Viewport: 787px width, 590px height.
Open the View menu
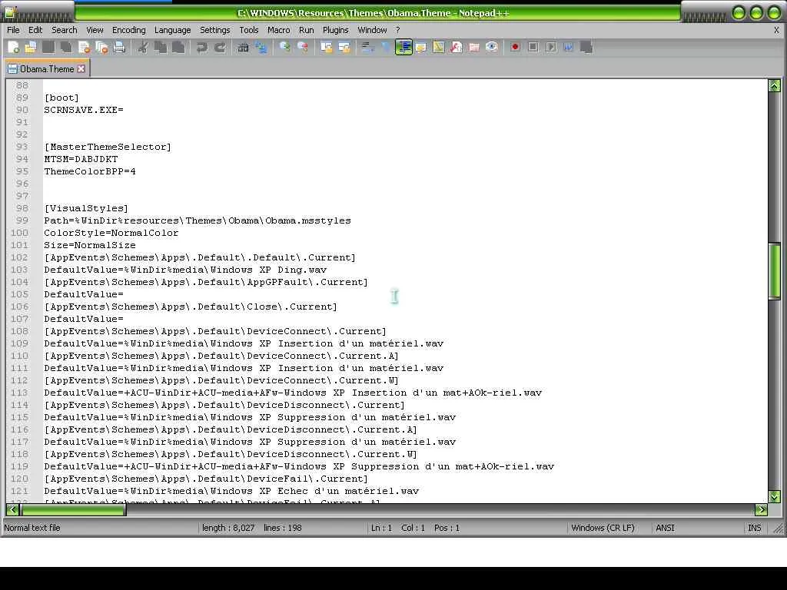pos(95,30)
